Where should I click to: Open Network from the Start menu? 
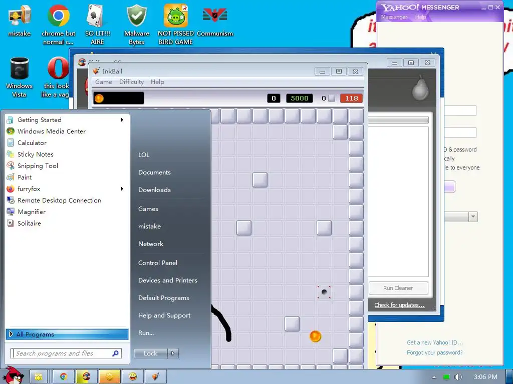150,243
